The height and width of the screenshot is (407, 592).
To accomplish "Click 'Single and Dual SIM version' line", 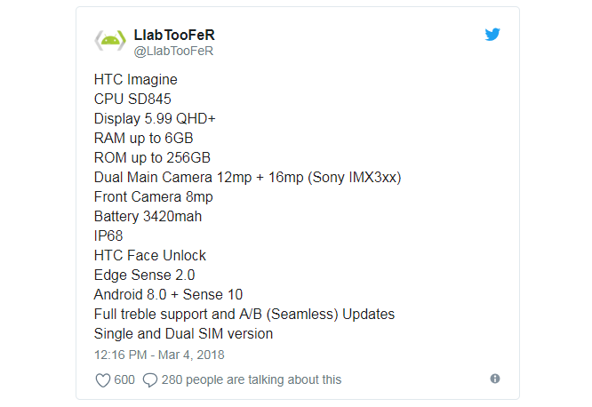I will (183, 333).
